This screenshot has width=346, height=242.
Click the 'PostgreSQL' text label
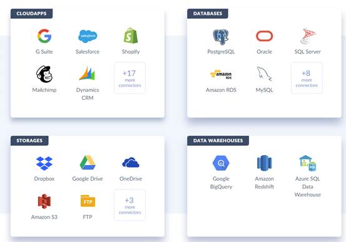click(221, 52)
